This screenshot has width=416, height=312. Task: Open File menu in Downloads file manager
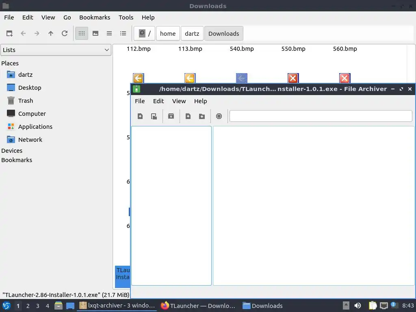(x=9, y=17)
